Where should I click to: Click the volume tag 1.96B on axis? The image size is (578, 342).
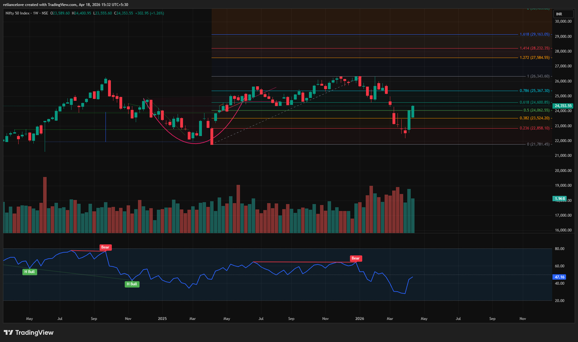559,198
